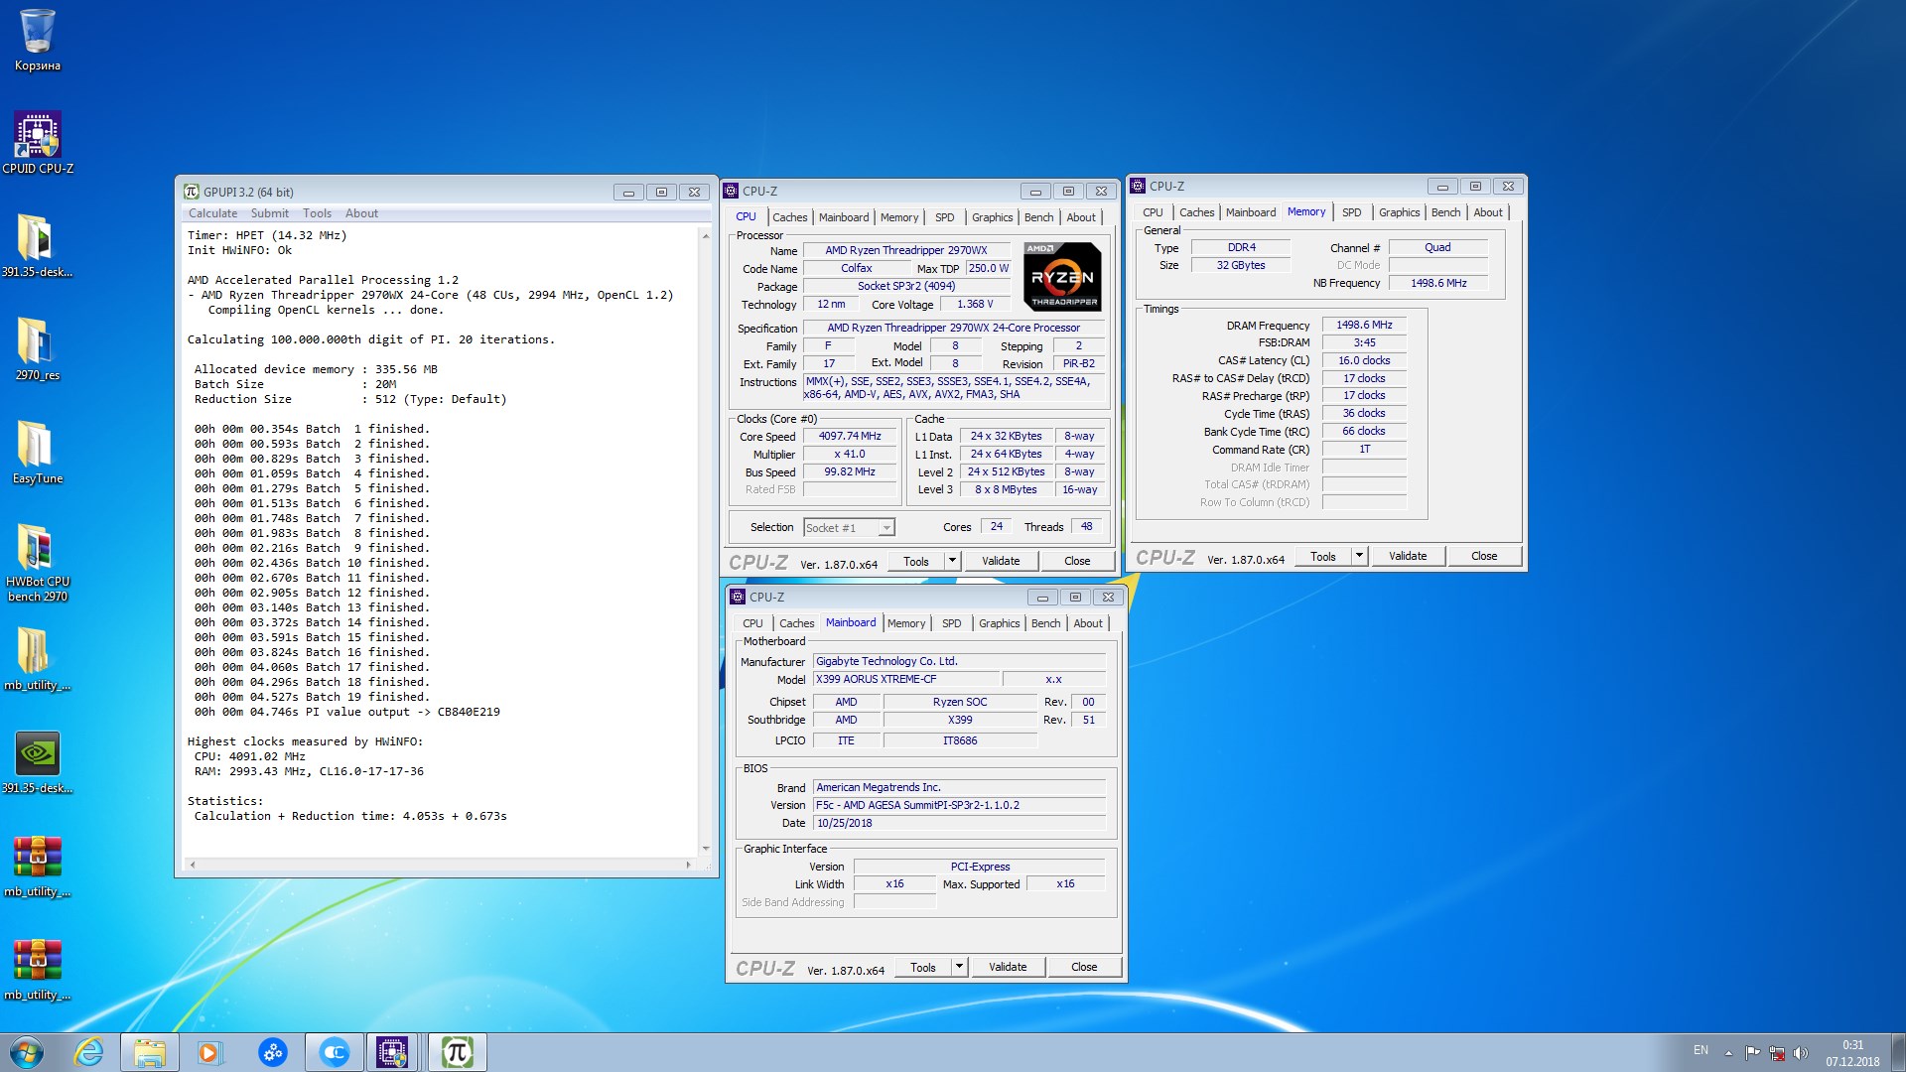Click the Windows Start button
This screenshot has width=1906, height=1072.
click(x=27, y=1052)
